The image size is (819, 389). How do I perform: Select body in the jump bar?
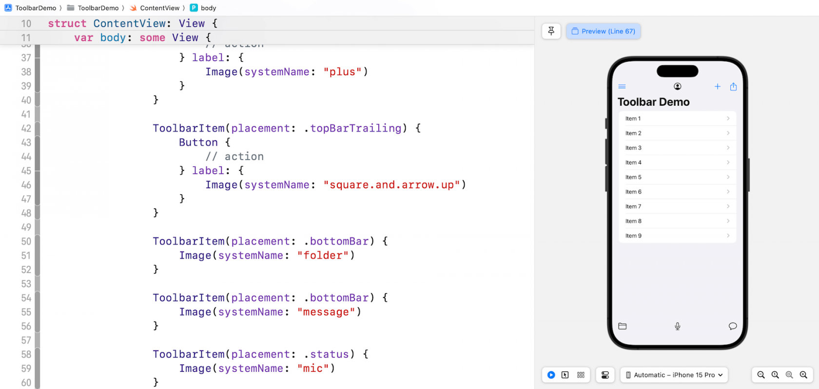208,8
